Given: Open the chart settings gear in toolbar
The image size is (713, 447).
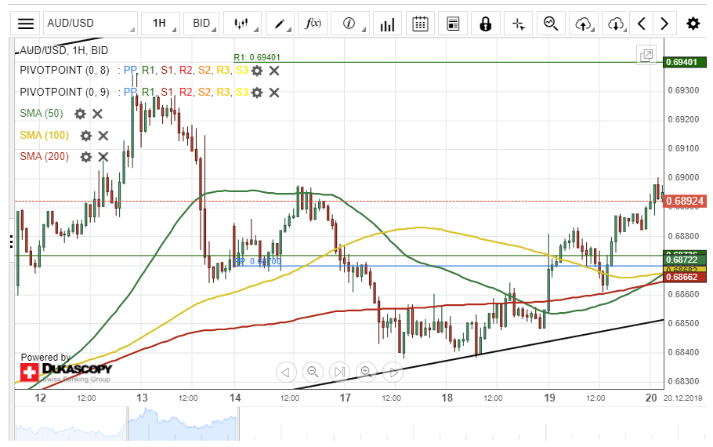Looking at the screenshot, I should 693,24.
